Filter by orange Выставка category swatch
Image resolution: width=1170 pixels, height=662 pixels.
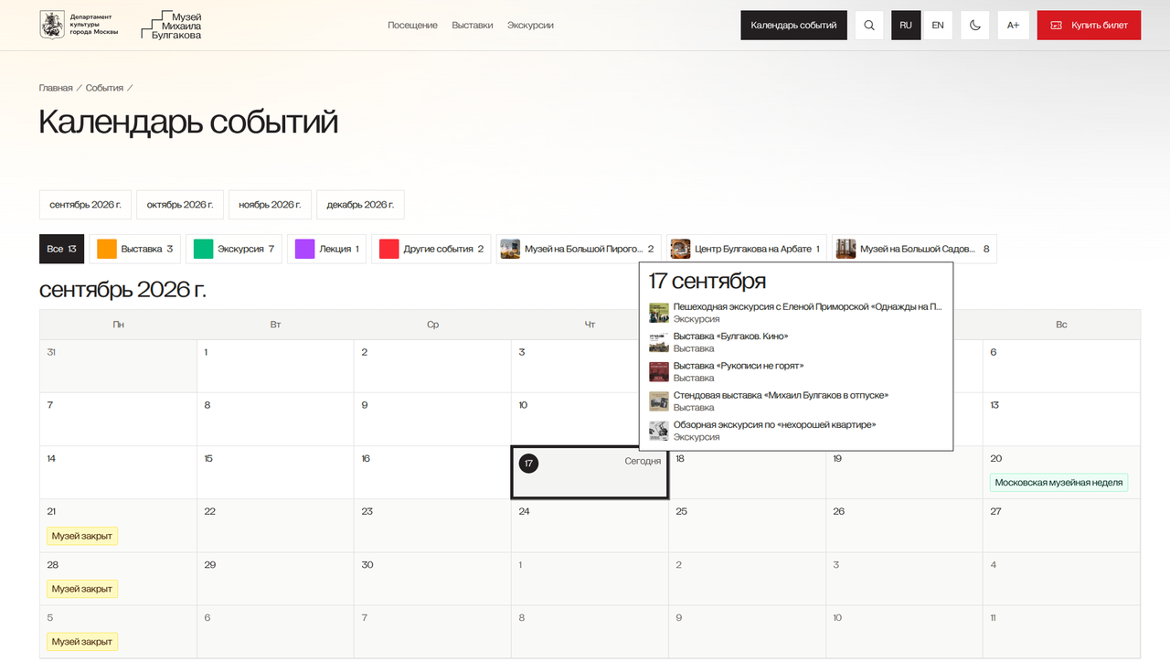click(107, 249)
